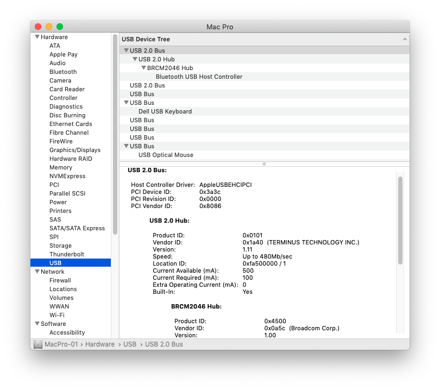440x390 pixels.
Task: Select ATA in the Hardware list
Action: pyautogui.click(x=55, y=46)
